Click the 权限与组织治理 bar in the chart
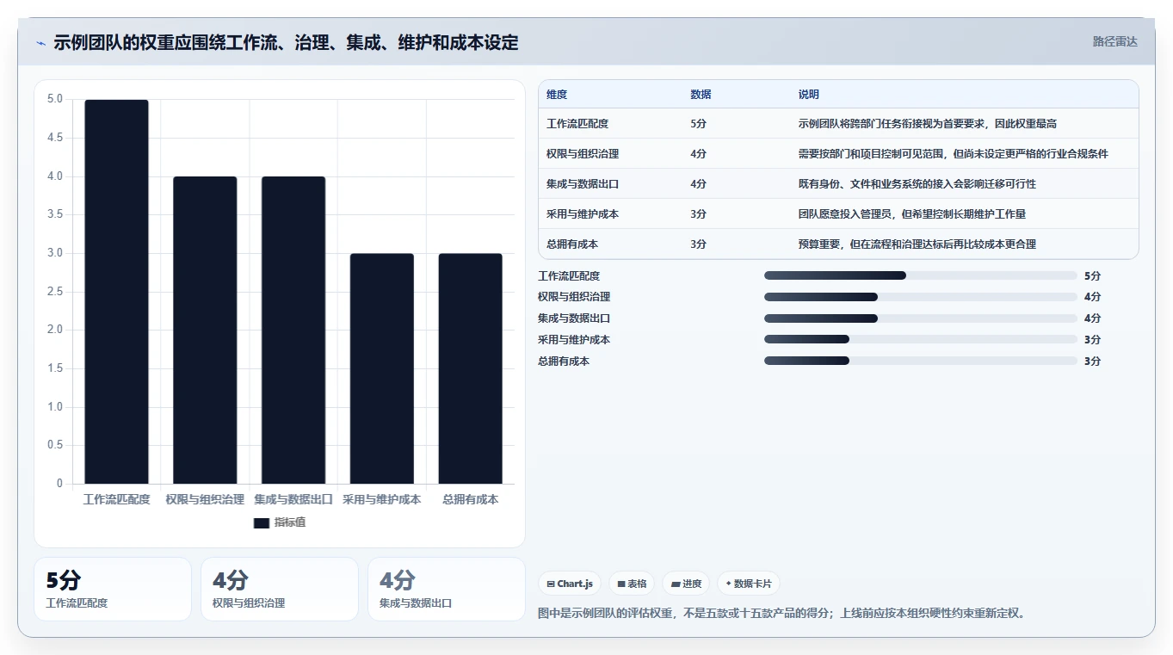This screenshot has width=1173, height=655. pos(205,330)
